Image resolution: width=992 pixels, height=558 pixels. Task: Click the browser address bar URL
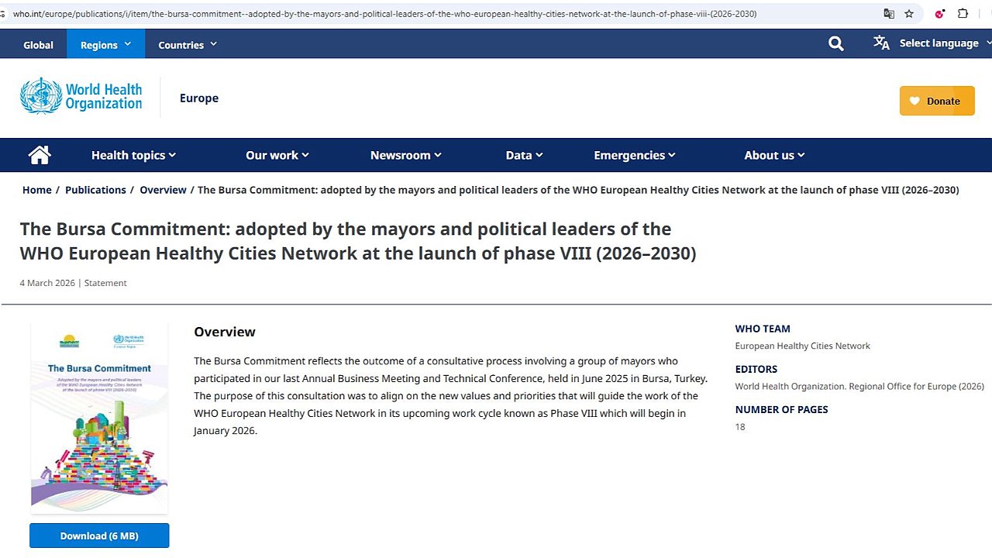384,14
